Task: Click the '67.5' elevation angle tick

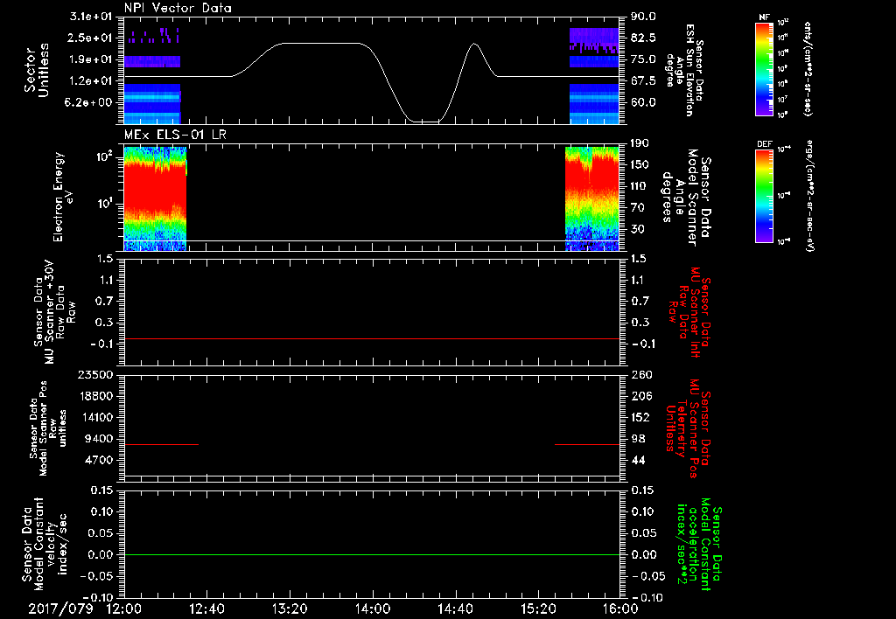Action: [x=643, y=80]
